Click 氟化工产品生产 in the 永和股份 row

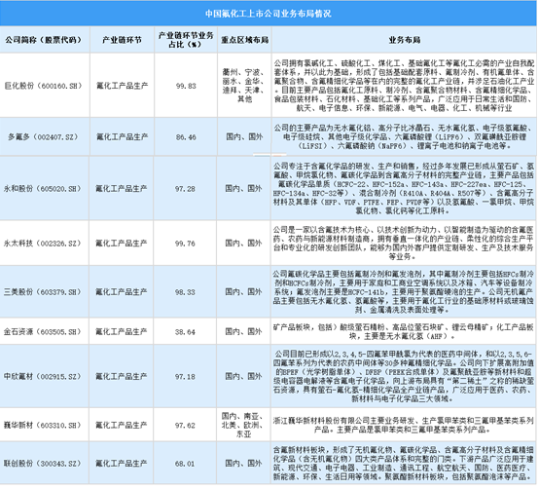point(122,189)
